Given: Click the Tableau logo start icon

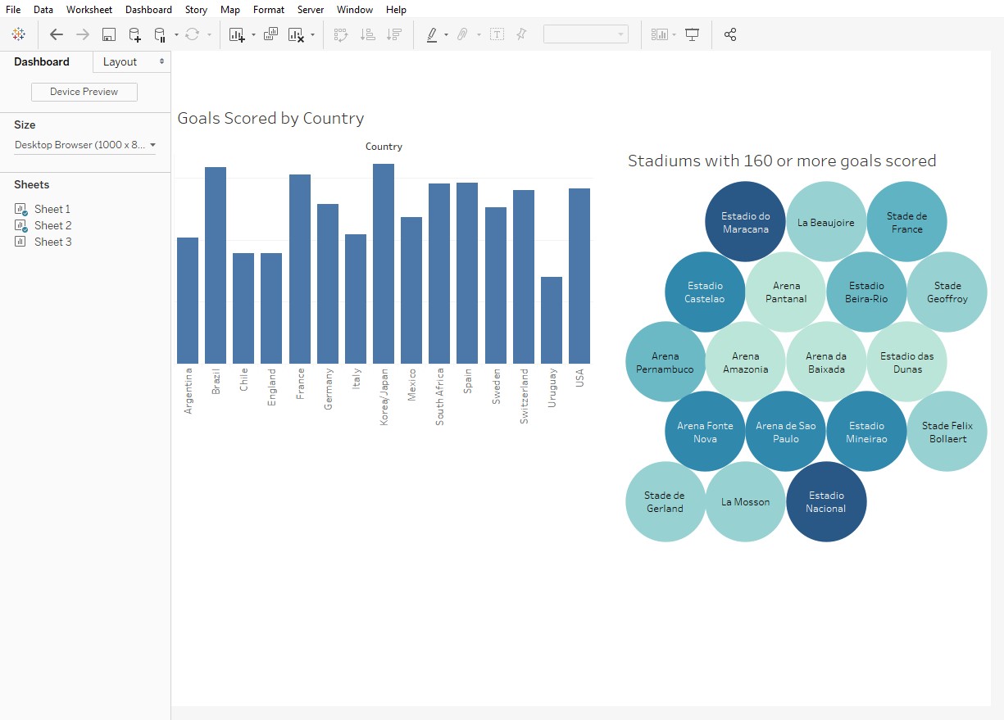Looking at the screenshot, I should point(18,34).
